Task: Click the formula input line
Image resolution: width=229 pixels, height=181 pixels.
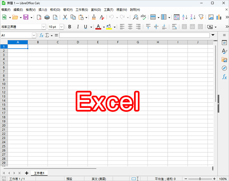Action: pyautogui.click(x=134, y=35)
